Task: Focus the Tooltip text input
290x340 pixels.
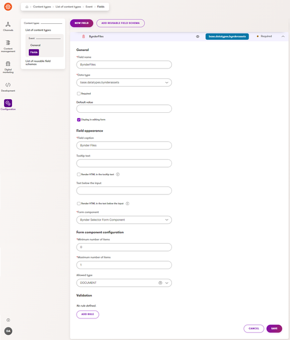Action: click(x=124, y=163)
